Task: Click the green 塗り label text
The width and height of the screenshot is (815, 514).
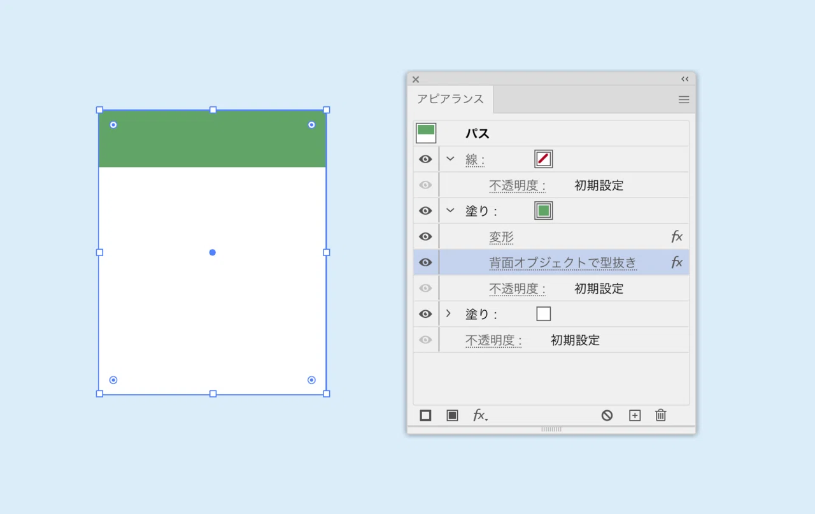Action: (481, 211)
